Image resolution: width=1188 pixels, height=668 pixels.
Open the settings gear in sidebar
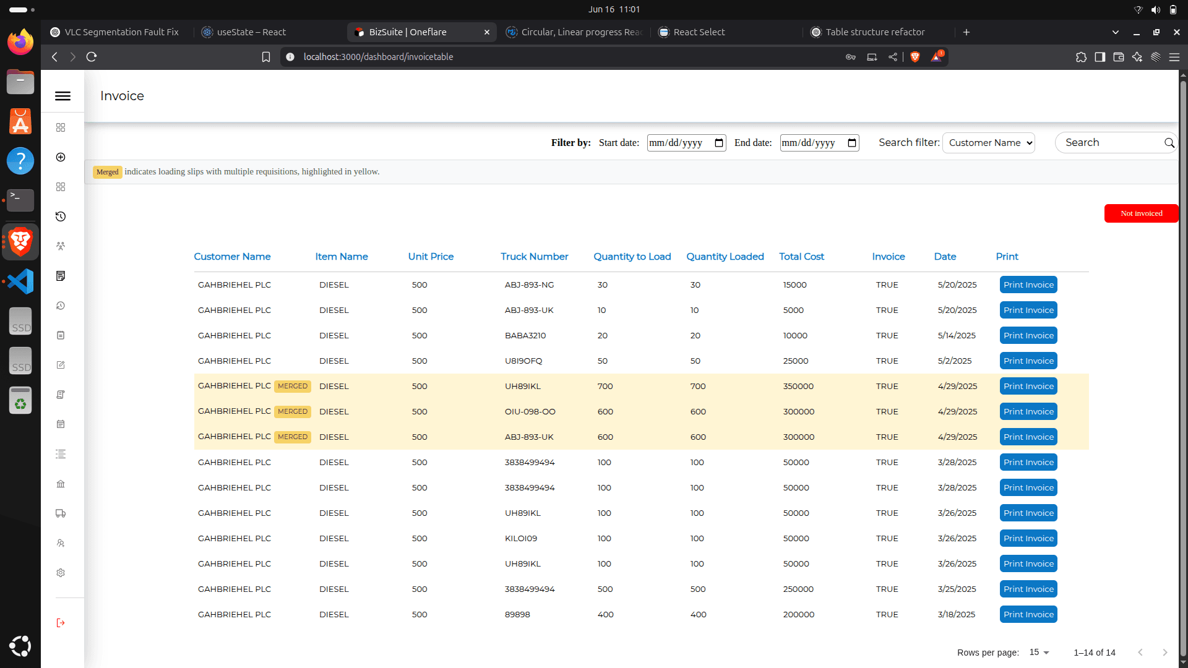pos(60,573)
